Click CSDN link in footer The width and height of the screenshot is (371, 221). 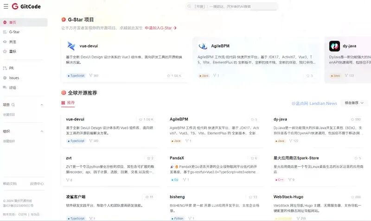tap(22, 215)
